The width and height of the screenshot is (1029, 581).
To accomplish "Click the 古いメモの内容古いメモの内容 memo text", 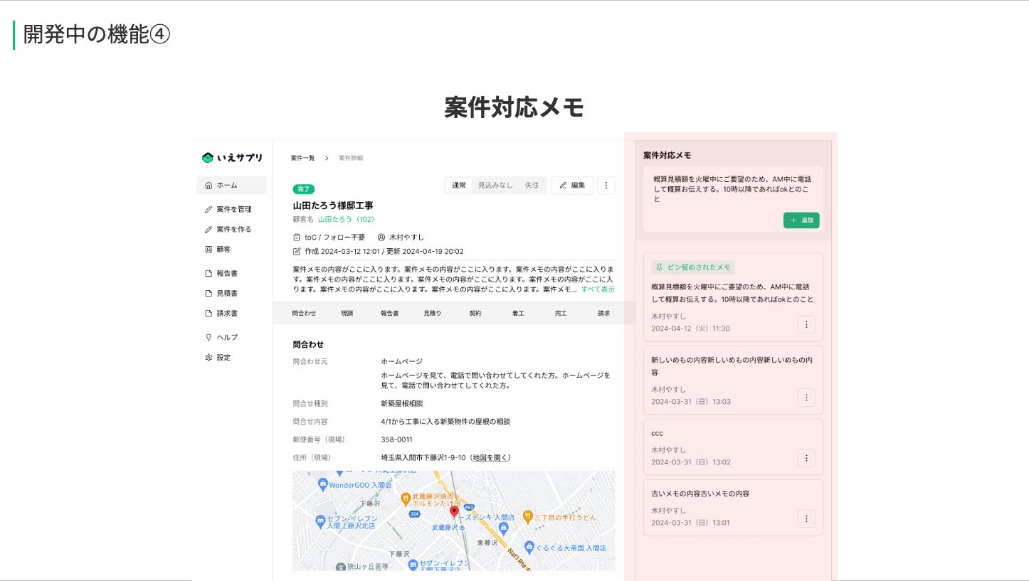I will pyautogui.click(x=700, y=494).
